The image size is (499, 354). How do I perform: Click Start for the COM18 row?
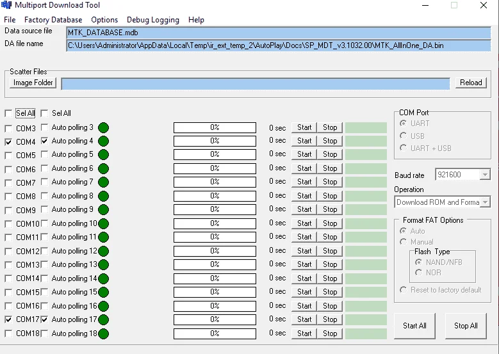304,334
